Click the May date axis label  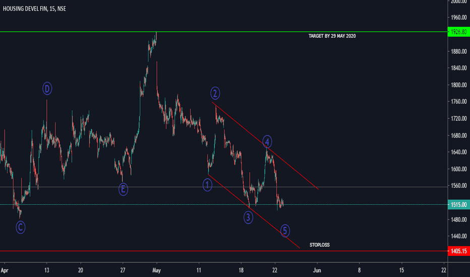pyautogui.click(x=156, y=270)
